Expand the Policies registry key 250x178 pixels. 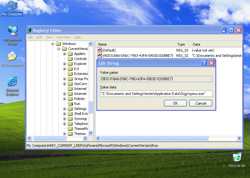pyautogui.click(x=65, y=99)
